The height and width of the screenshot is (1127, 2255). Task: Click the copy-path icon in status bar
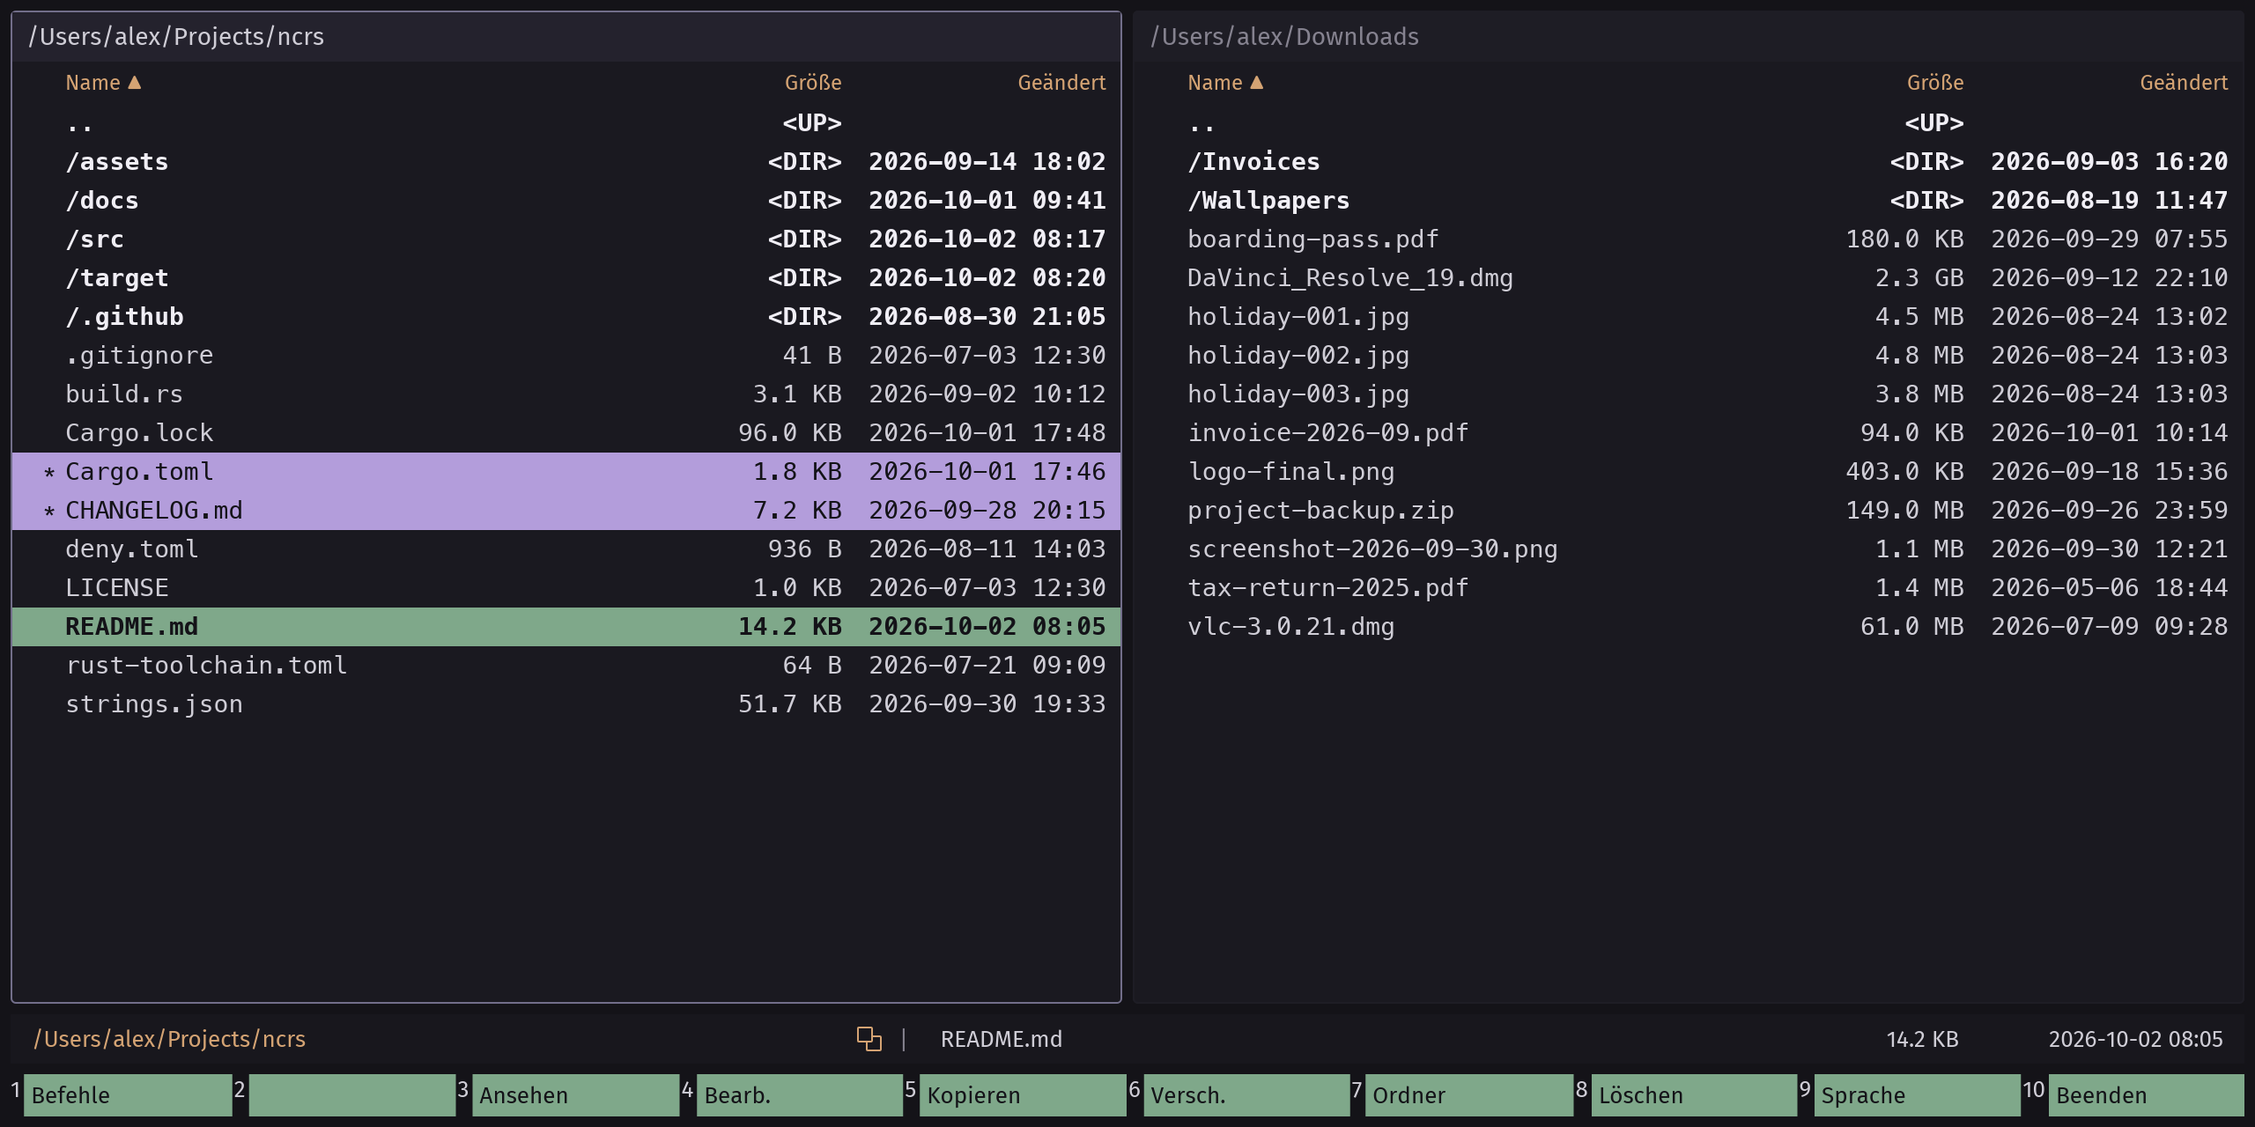click(x=869, y=1039)
